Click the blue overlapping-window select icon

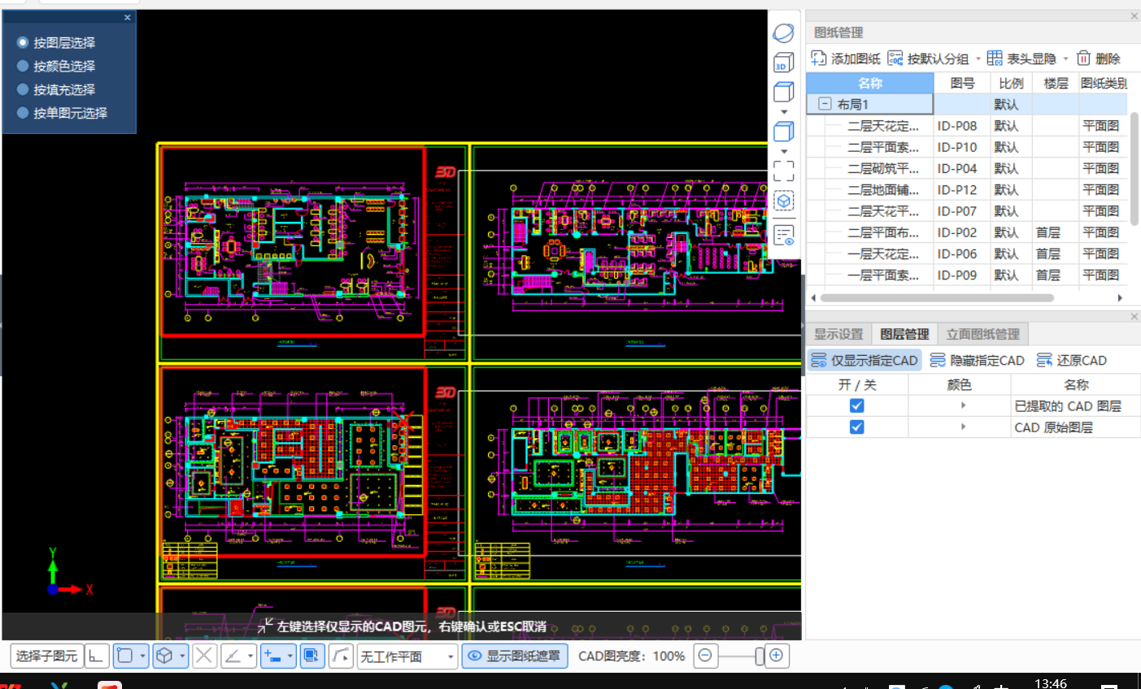pos(312,656)
